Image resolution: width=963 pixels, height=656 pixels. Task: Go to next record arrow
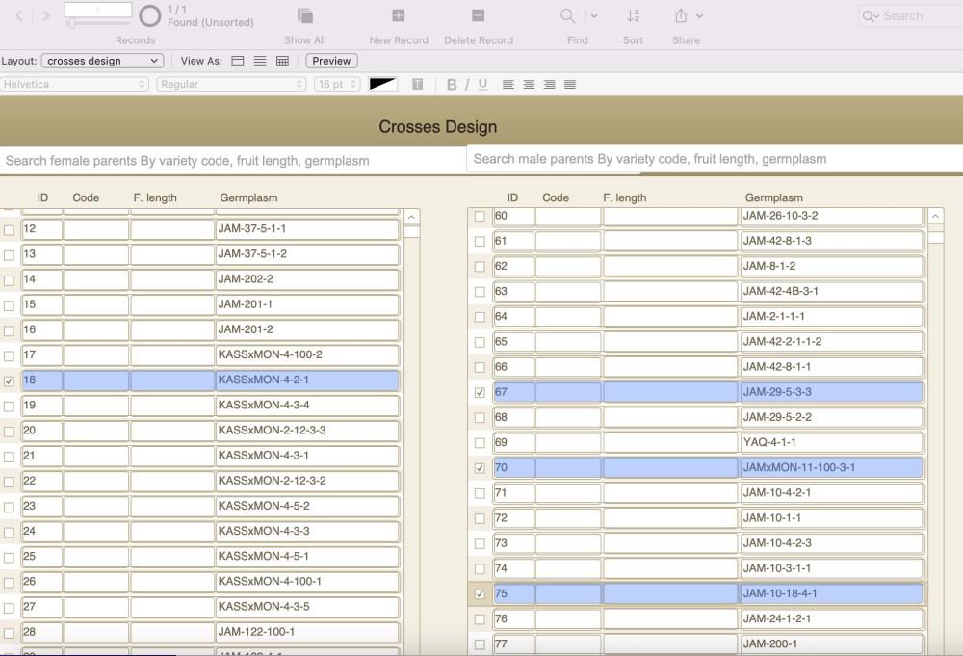[45, 16]
